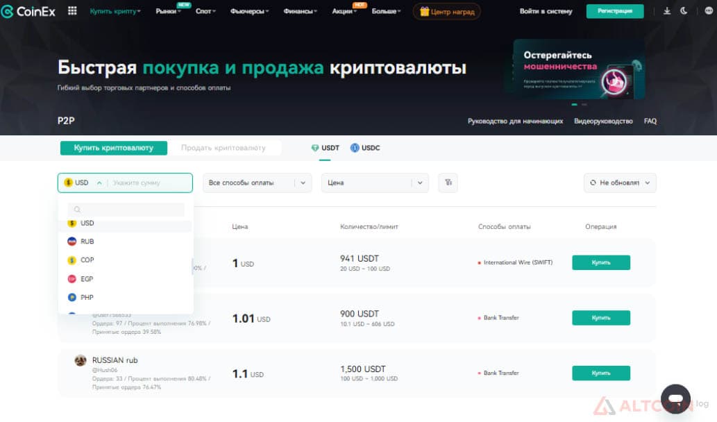Open the language globe icon
The width and height of the screenshot is (717, 422).
coord(708,11)
